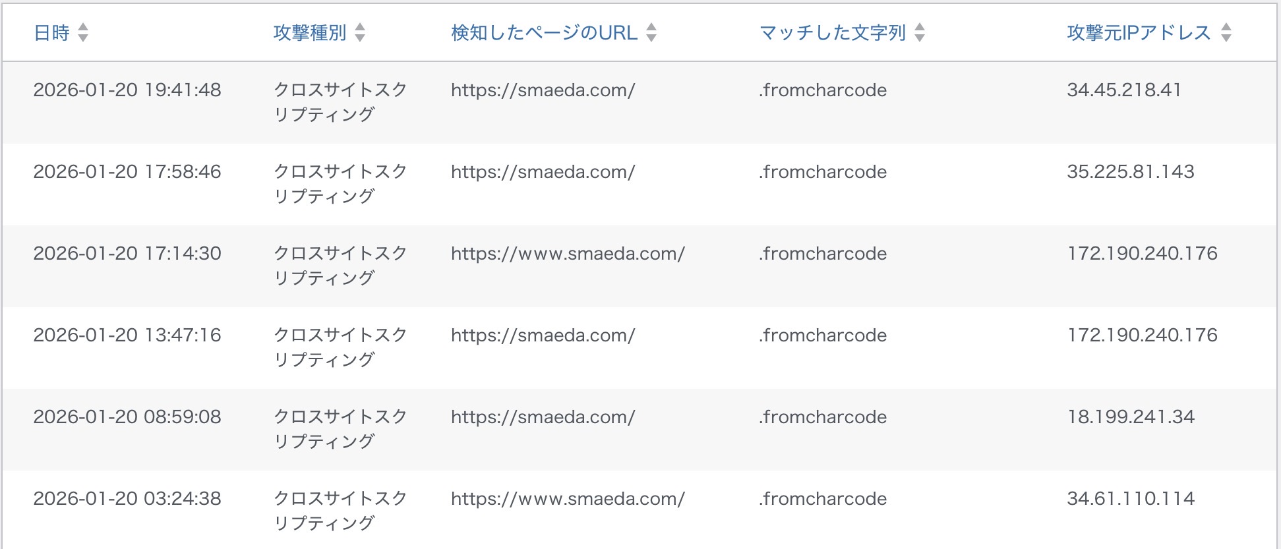Screen dimensions: 1281x549
Task: Sort by 攻撃種別 column header text
Action: coord(309,32)
